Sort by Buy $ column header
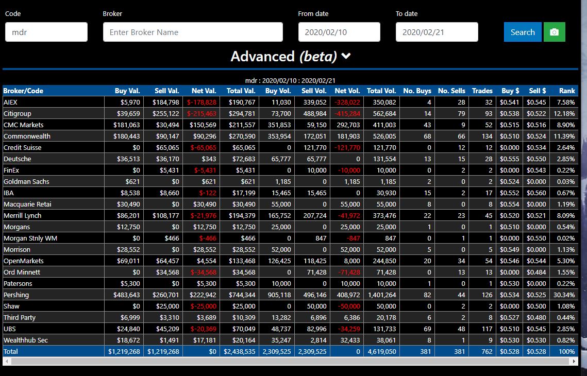This screenshot has width=587, height=376. 510,91
